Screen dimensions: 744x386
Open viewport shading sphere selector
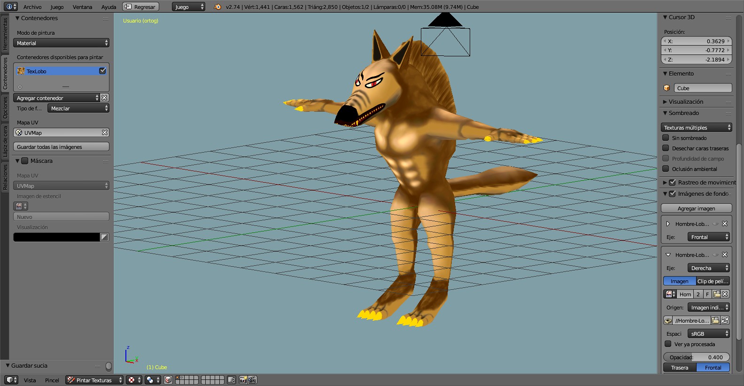pyautogui.click(x=134, y=380)
